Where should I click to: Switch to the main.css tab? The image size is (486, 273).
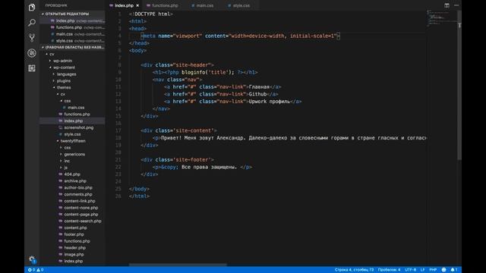202,5
